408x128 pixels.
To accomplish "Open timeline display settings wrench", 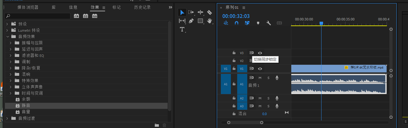I will [269, 23].
